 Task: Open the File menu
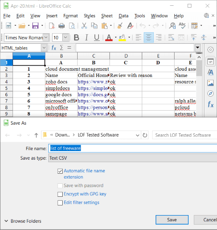[7, 16]
